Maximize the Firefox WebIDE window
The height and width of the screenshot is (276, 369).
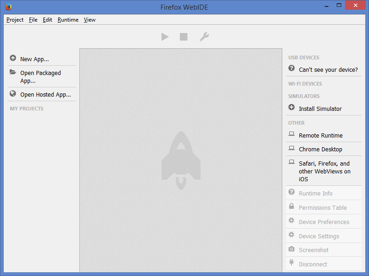point(339,5)
